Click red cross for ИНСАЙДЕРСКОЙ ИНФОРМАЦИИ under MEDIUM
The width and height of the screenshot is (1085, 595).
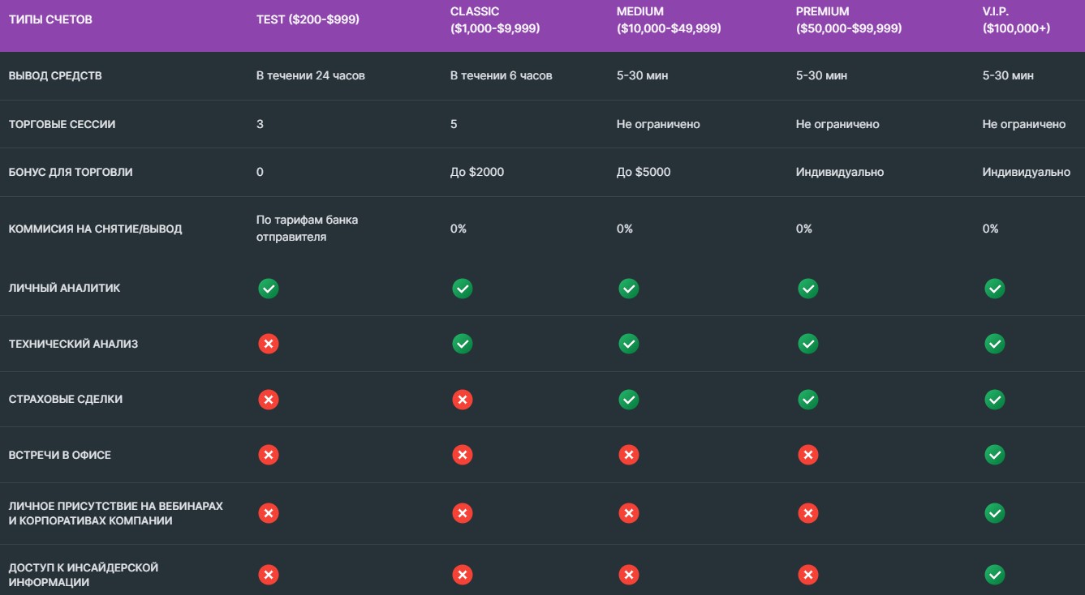(x=629, y=575)
